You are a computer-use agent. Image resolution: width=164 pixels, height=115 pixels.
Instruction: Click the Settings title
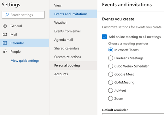click(11, 5)
